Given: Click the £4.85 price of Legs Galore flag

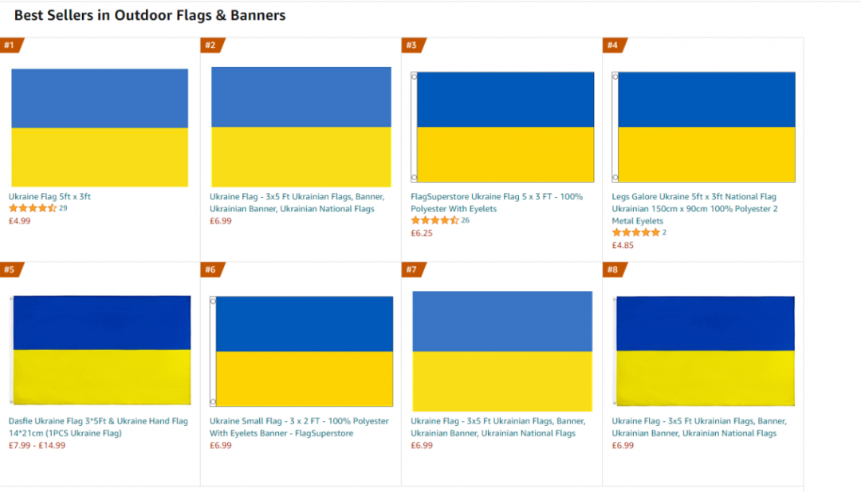Looking at the screenshot, I should (x=624, y=246).
